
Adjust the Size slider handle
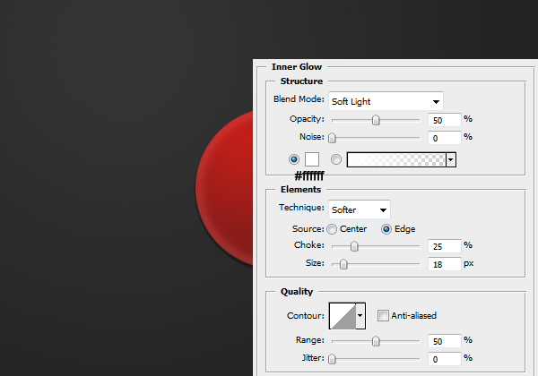(343, 264)
